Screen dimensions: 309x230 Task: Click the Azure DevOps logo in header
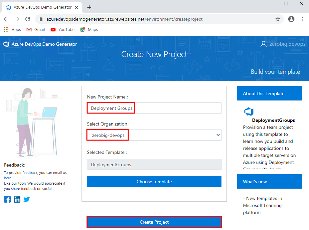pyautogui.click(x=6, y=44)
